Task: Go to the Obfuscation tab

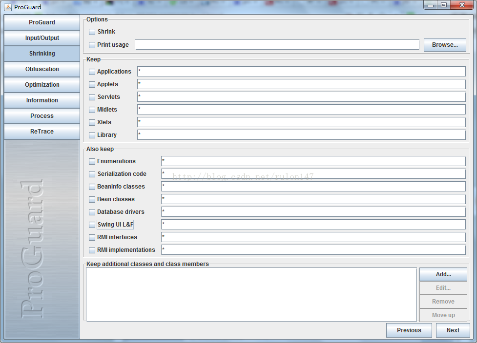Action: (42, 69)
